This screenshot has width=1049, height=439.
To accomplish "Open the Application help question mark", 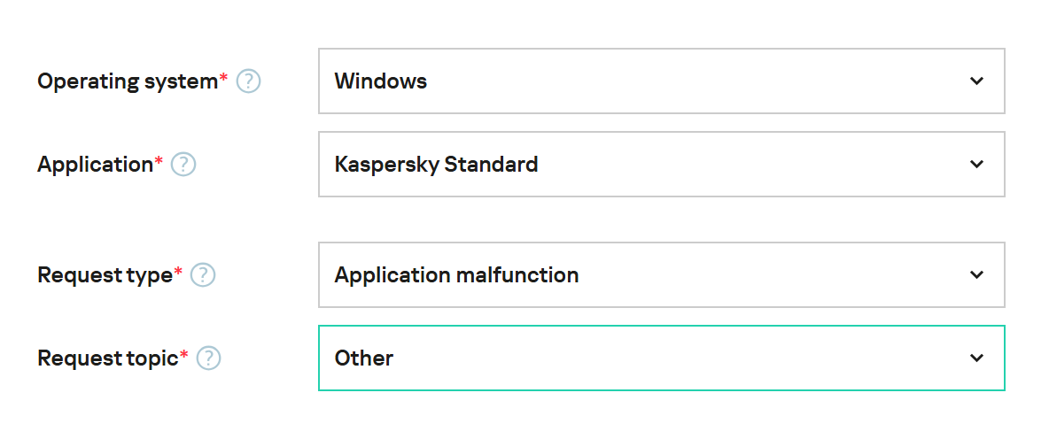I will pos(183,164).
